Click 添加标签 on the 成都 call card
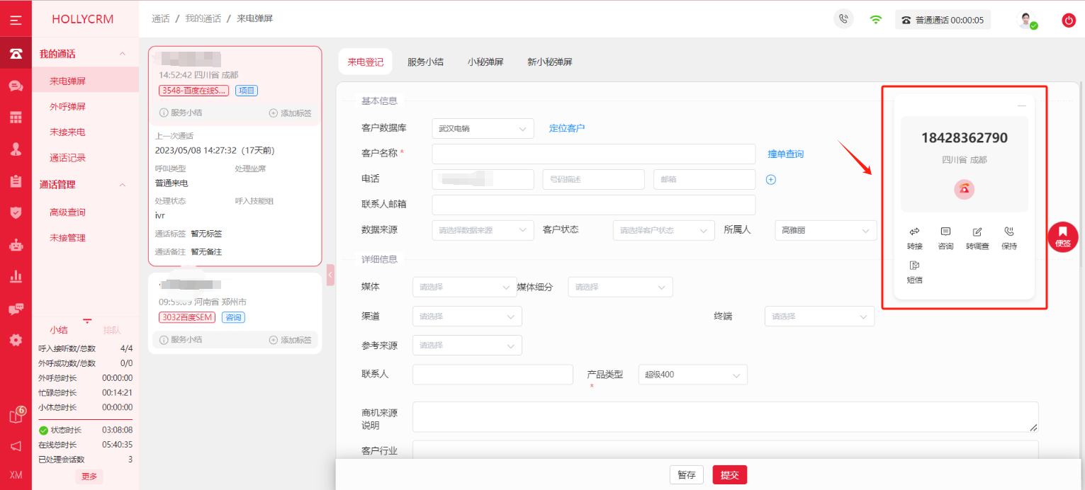 click(290, 113)
